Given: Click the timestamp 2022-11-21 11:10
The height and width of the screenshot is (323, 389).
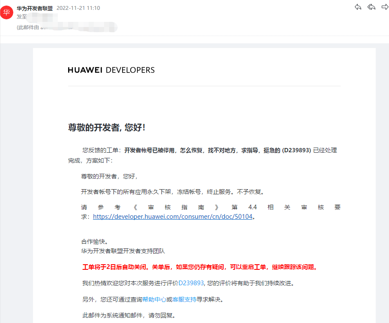Looking at the screenshot, I should [x=78, y=8].
